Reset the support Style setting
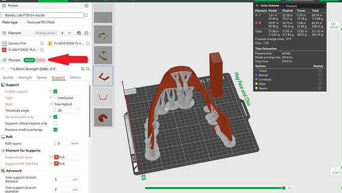342x193 pixels. coord(51,104)
